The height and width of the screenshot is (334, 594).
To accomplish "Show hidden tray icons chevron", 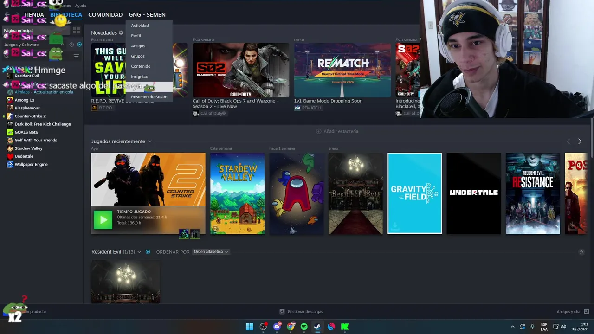I will pos(512,327).
